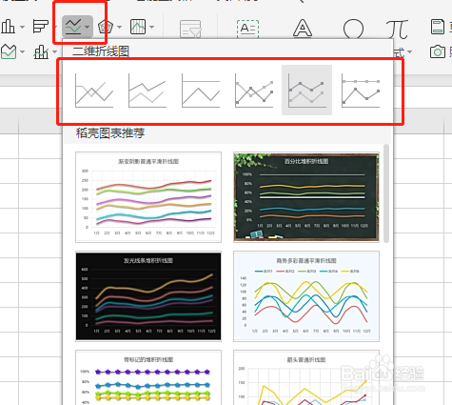Expand the area chart dropdown arrow
The height and width of the screenshot is (405, 452).
click(23, 51)
